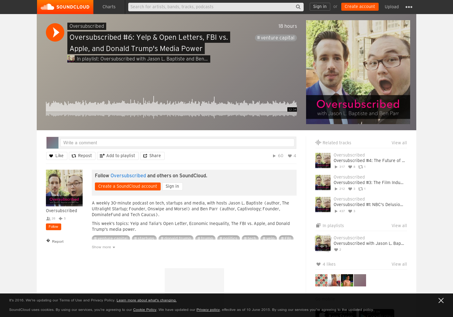Click the 4 likes heart counter
453x317 pixels.
[x=292, y=156]
